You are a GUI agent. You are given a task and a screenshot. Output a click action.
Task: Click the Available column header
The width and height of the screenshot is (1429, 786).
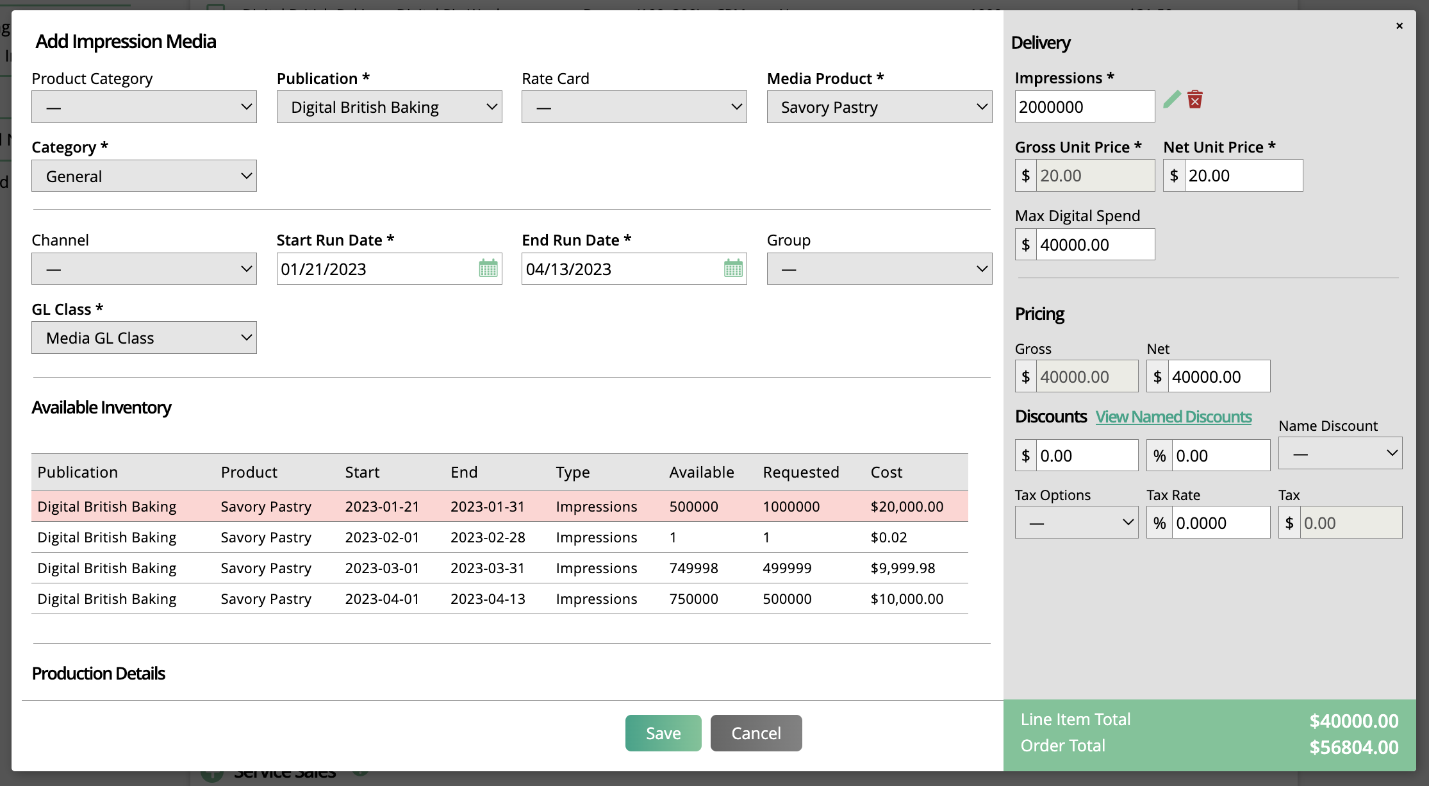[702, 472]
